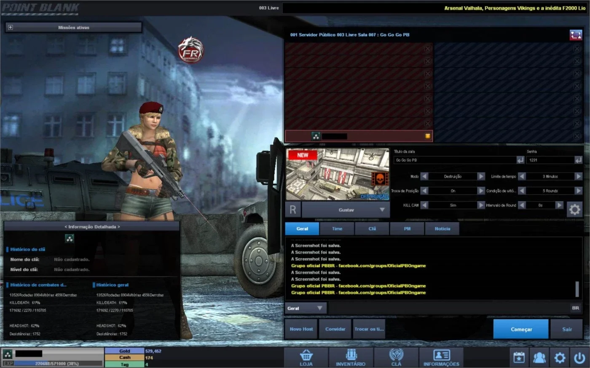The width and height of the screenshot is (590, 368).
Task: Open the CLÃ menu icon
Action: coord(396,357)
